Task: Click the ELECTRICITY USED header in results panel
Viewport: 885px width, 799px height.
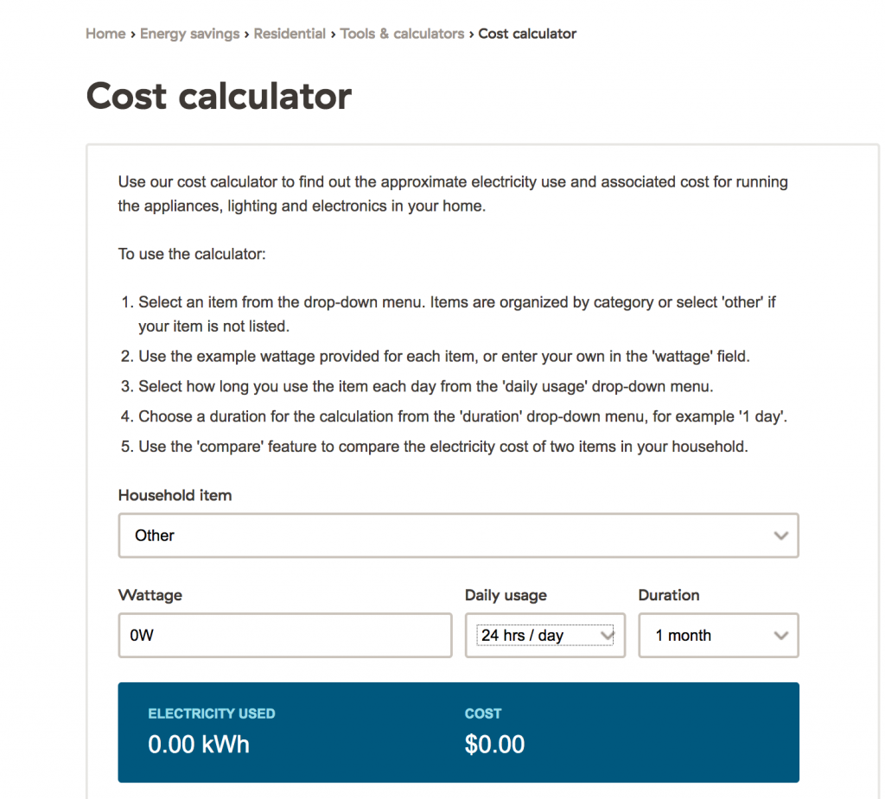Action: [x=212, y=713]
